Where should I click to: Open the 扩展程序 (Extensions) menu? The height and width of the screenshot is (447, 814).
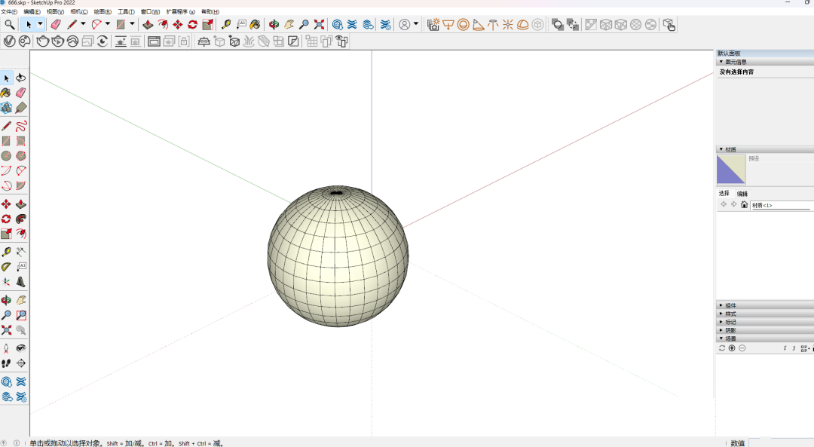180,12
